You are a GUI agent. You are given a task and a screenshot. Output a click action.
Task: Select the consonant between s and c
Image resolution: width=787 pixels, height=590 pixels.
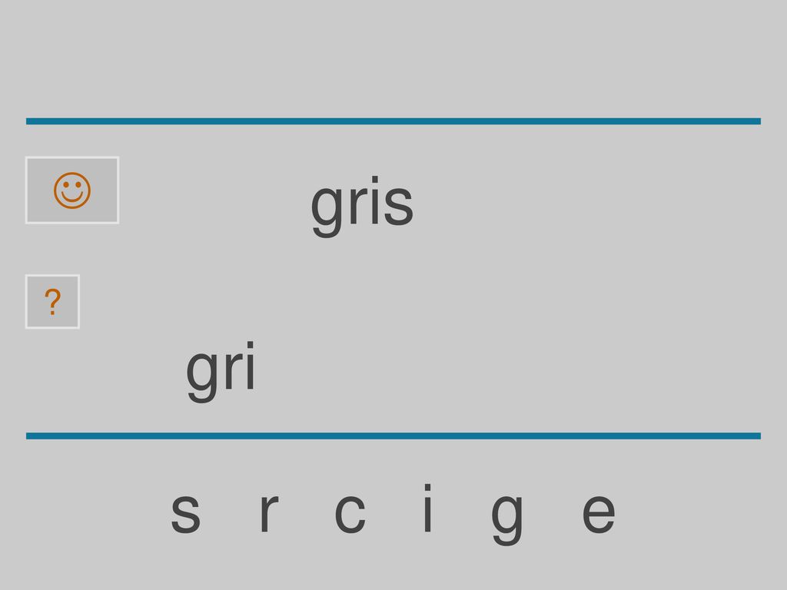[269, 512]
